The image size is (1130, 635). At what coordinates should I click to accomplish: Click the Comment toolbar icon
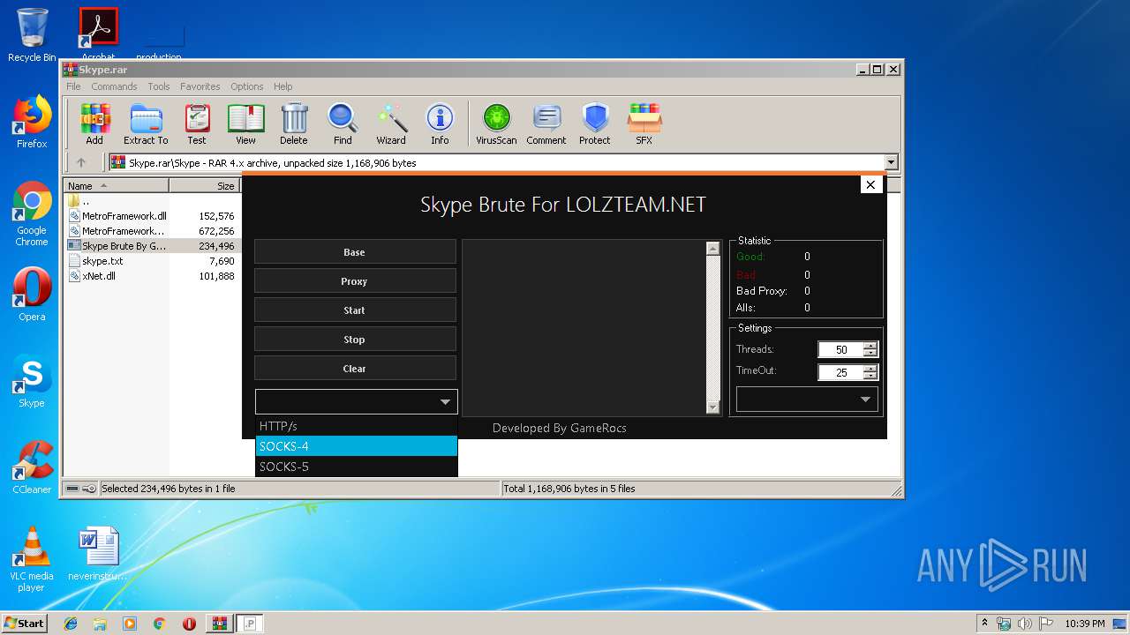[546, 124]
